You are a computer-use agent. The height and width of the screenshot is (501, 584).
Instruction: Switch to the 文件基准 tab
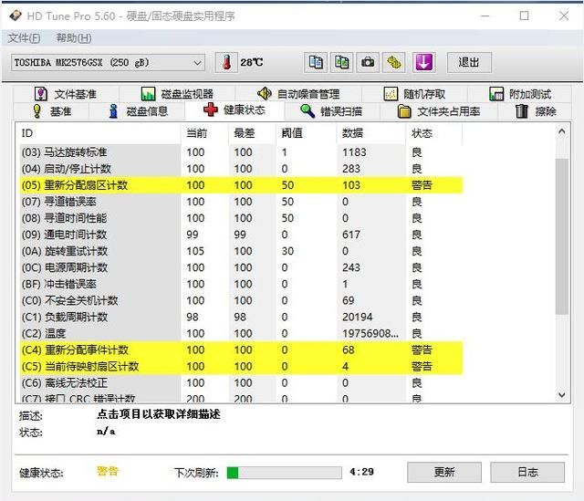click(x=66, y=94)
